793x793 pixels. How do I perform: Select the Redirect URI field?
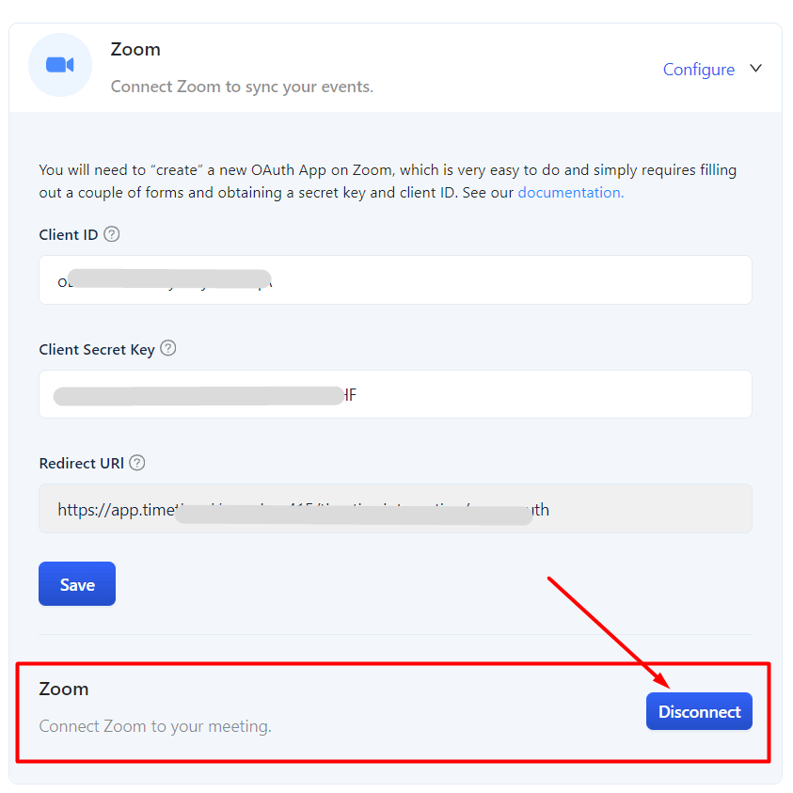coord(395,508)
